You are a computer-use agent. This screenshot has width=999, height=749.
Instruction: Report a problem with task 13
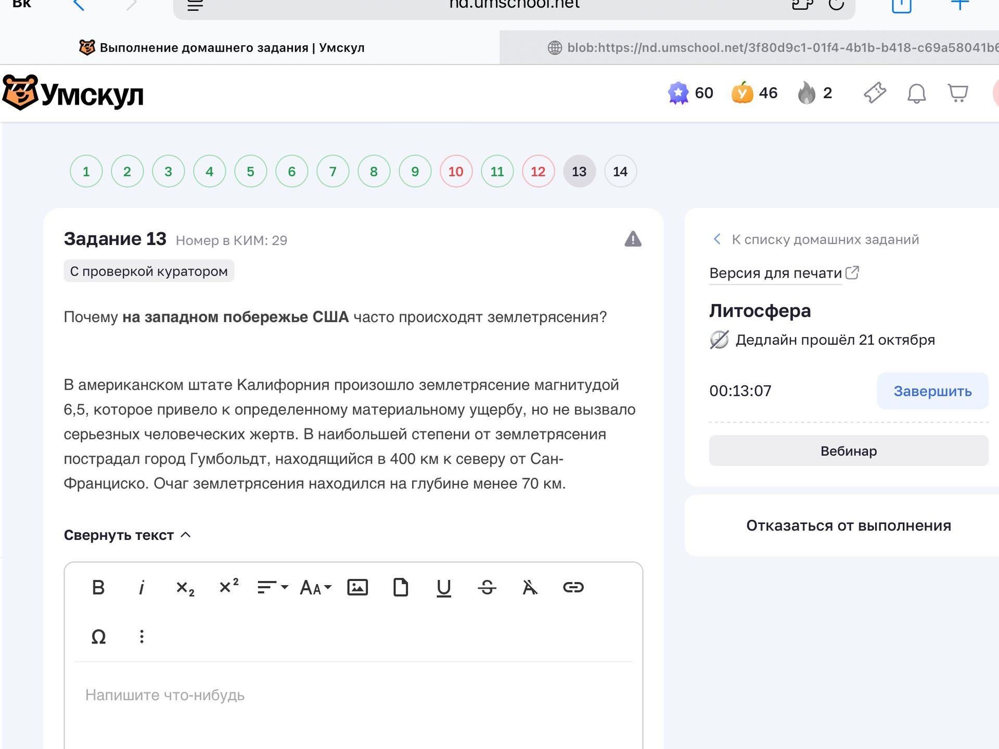(633, 239)
